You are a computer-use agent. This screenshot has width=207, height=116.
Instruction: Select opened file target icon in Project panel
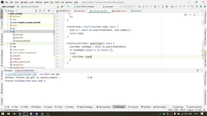click(x=36, y=11)
